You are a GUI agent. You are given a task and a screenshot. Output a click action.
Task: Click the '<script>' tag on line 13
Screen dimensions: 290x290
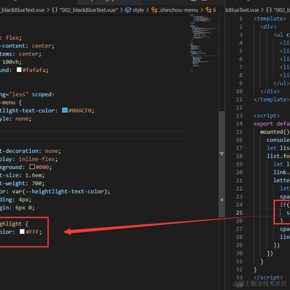(267, 115)
